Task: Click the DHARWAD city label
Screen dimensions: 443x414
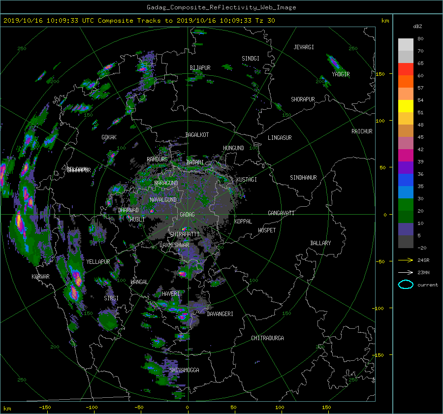Action: 128,210
